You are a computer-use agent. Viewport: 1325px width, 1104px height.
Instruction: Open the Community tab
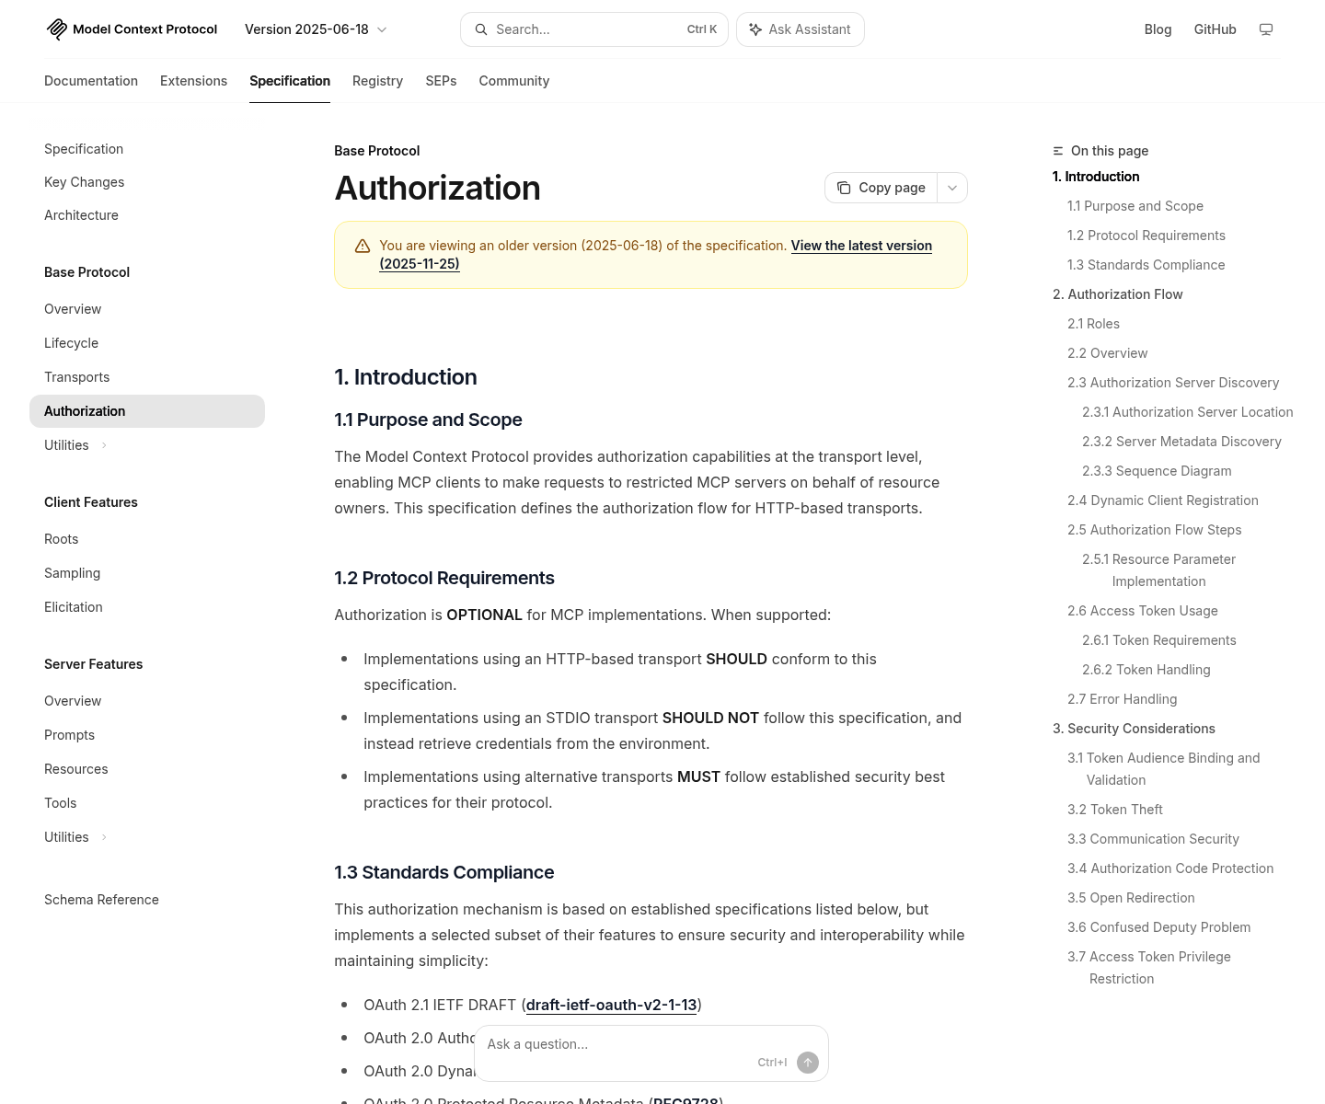tap(513, 81)
